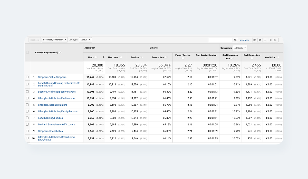Open help icon beside Affinity Category (reach)
The width and height of the screenshot is (308, 179).
coord(60,52)
